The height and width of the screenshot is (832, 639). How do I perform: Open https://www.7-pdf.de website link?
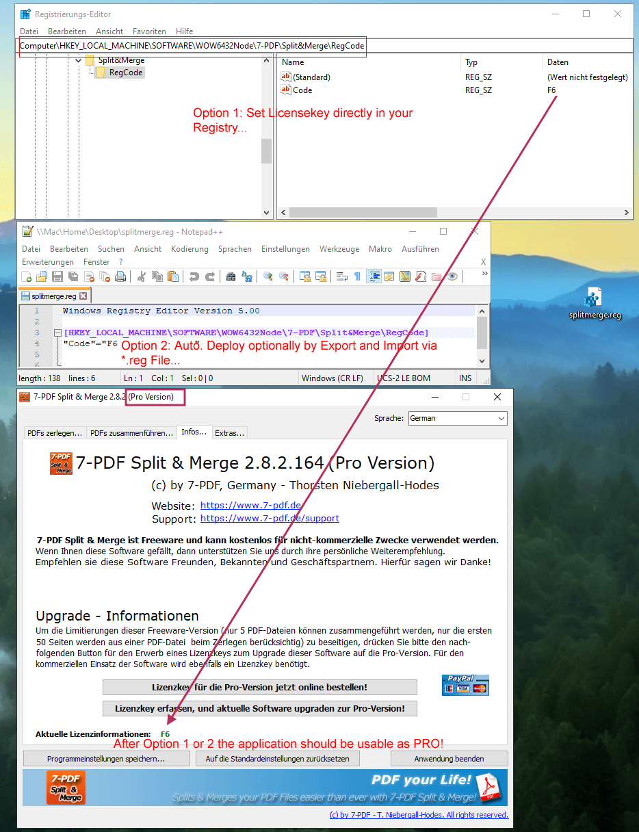coord(250,506)
